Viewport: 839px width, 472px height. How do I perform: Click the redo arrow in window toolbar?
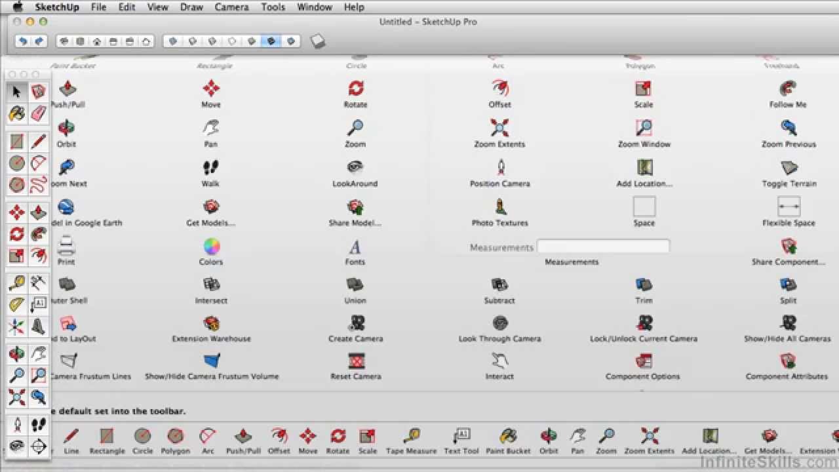click(39, 41)
